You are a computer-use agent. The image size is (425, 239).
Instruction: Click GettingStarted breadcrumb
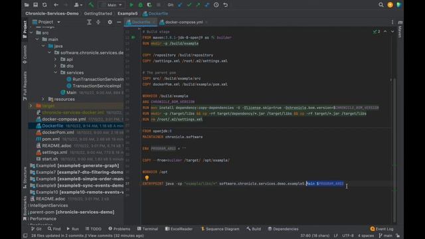pyautogui.click(x=98, y=13)
